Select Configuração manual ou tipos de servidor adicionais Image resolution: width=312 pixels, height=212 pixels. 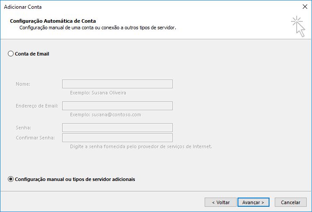11,179
